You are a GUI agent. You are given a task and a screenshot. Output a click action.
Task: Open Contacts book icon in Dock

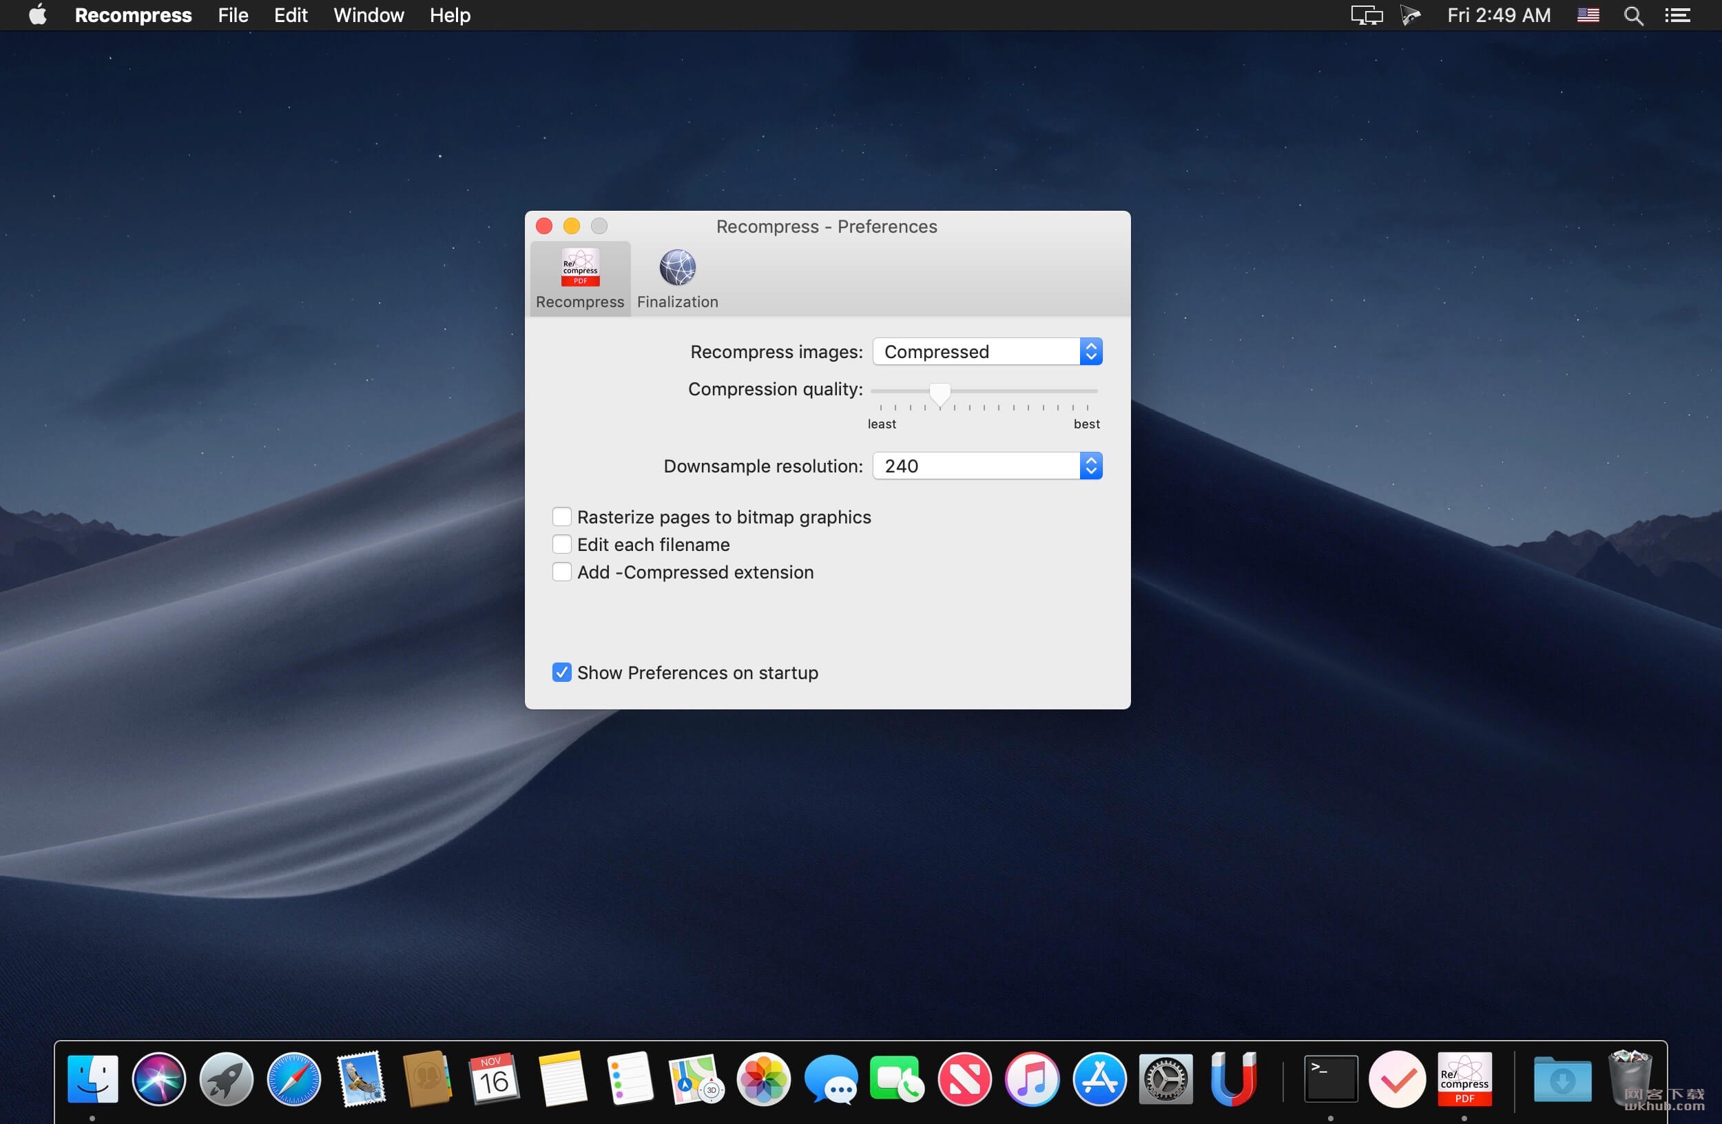[427, 1079]
